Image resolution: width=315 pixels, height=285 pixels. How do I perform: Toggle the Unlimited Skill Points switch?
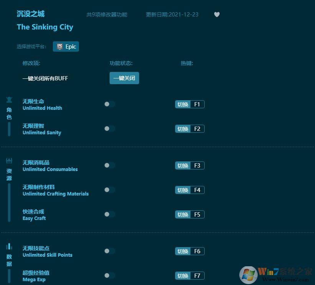click(110, 251)
